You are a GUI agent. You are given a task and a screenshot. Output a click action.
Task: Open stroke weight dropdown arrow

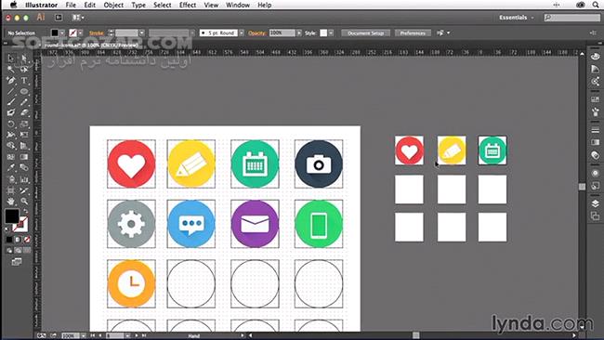coord(142,33)
